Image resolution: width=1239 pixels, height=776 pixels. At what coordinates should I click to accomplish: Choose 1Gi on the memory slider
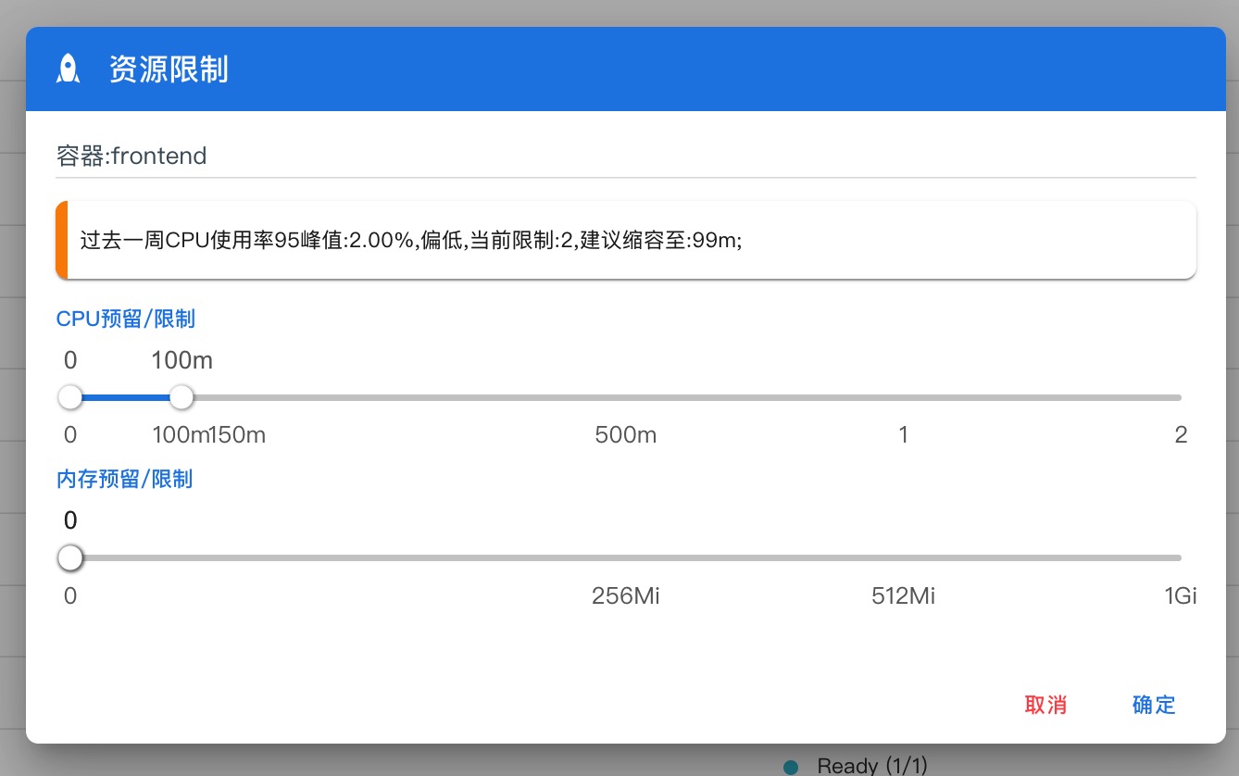[x=1181, y=596]
